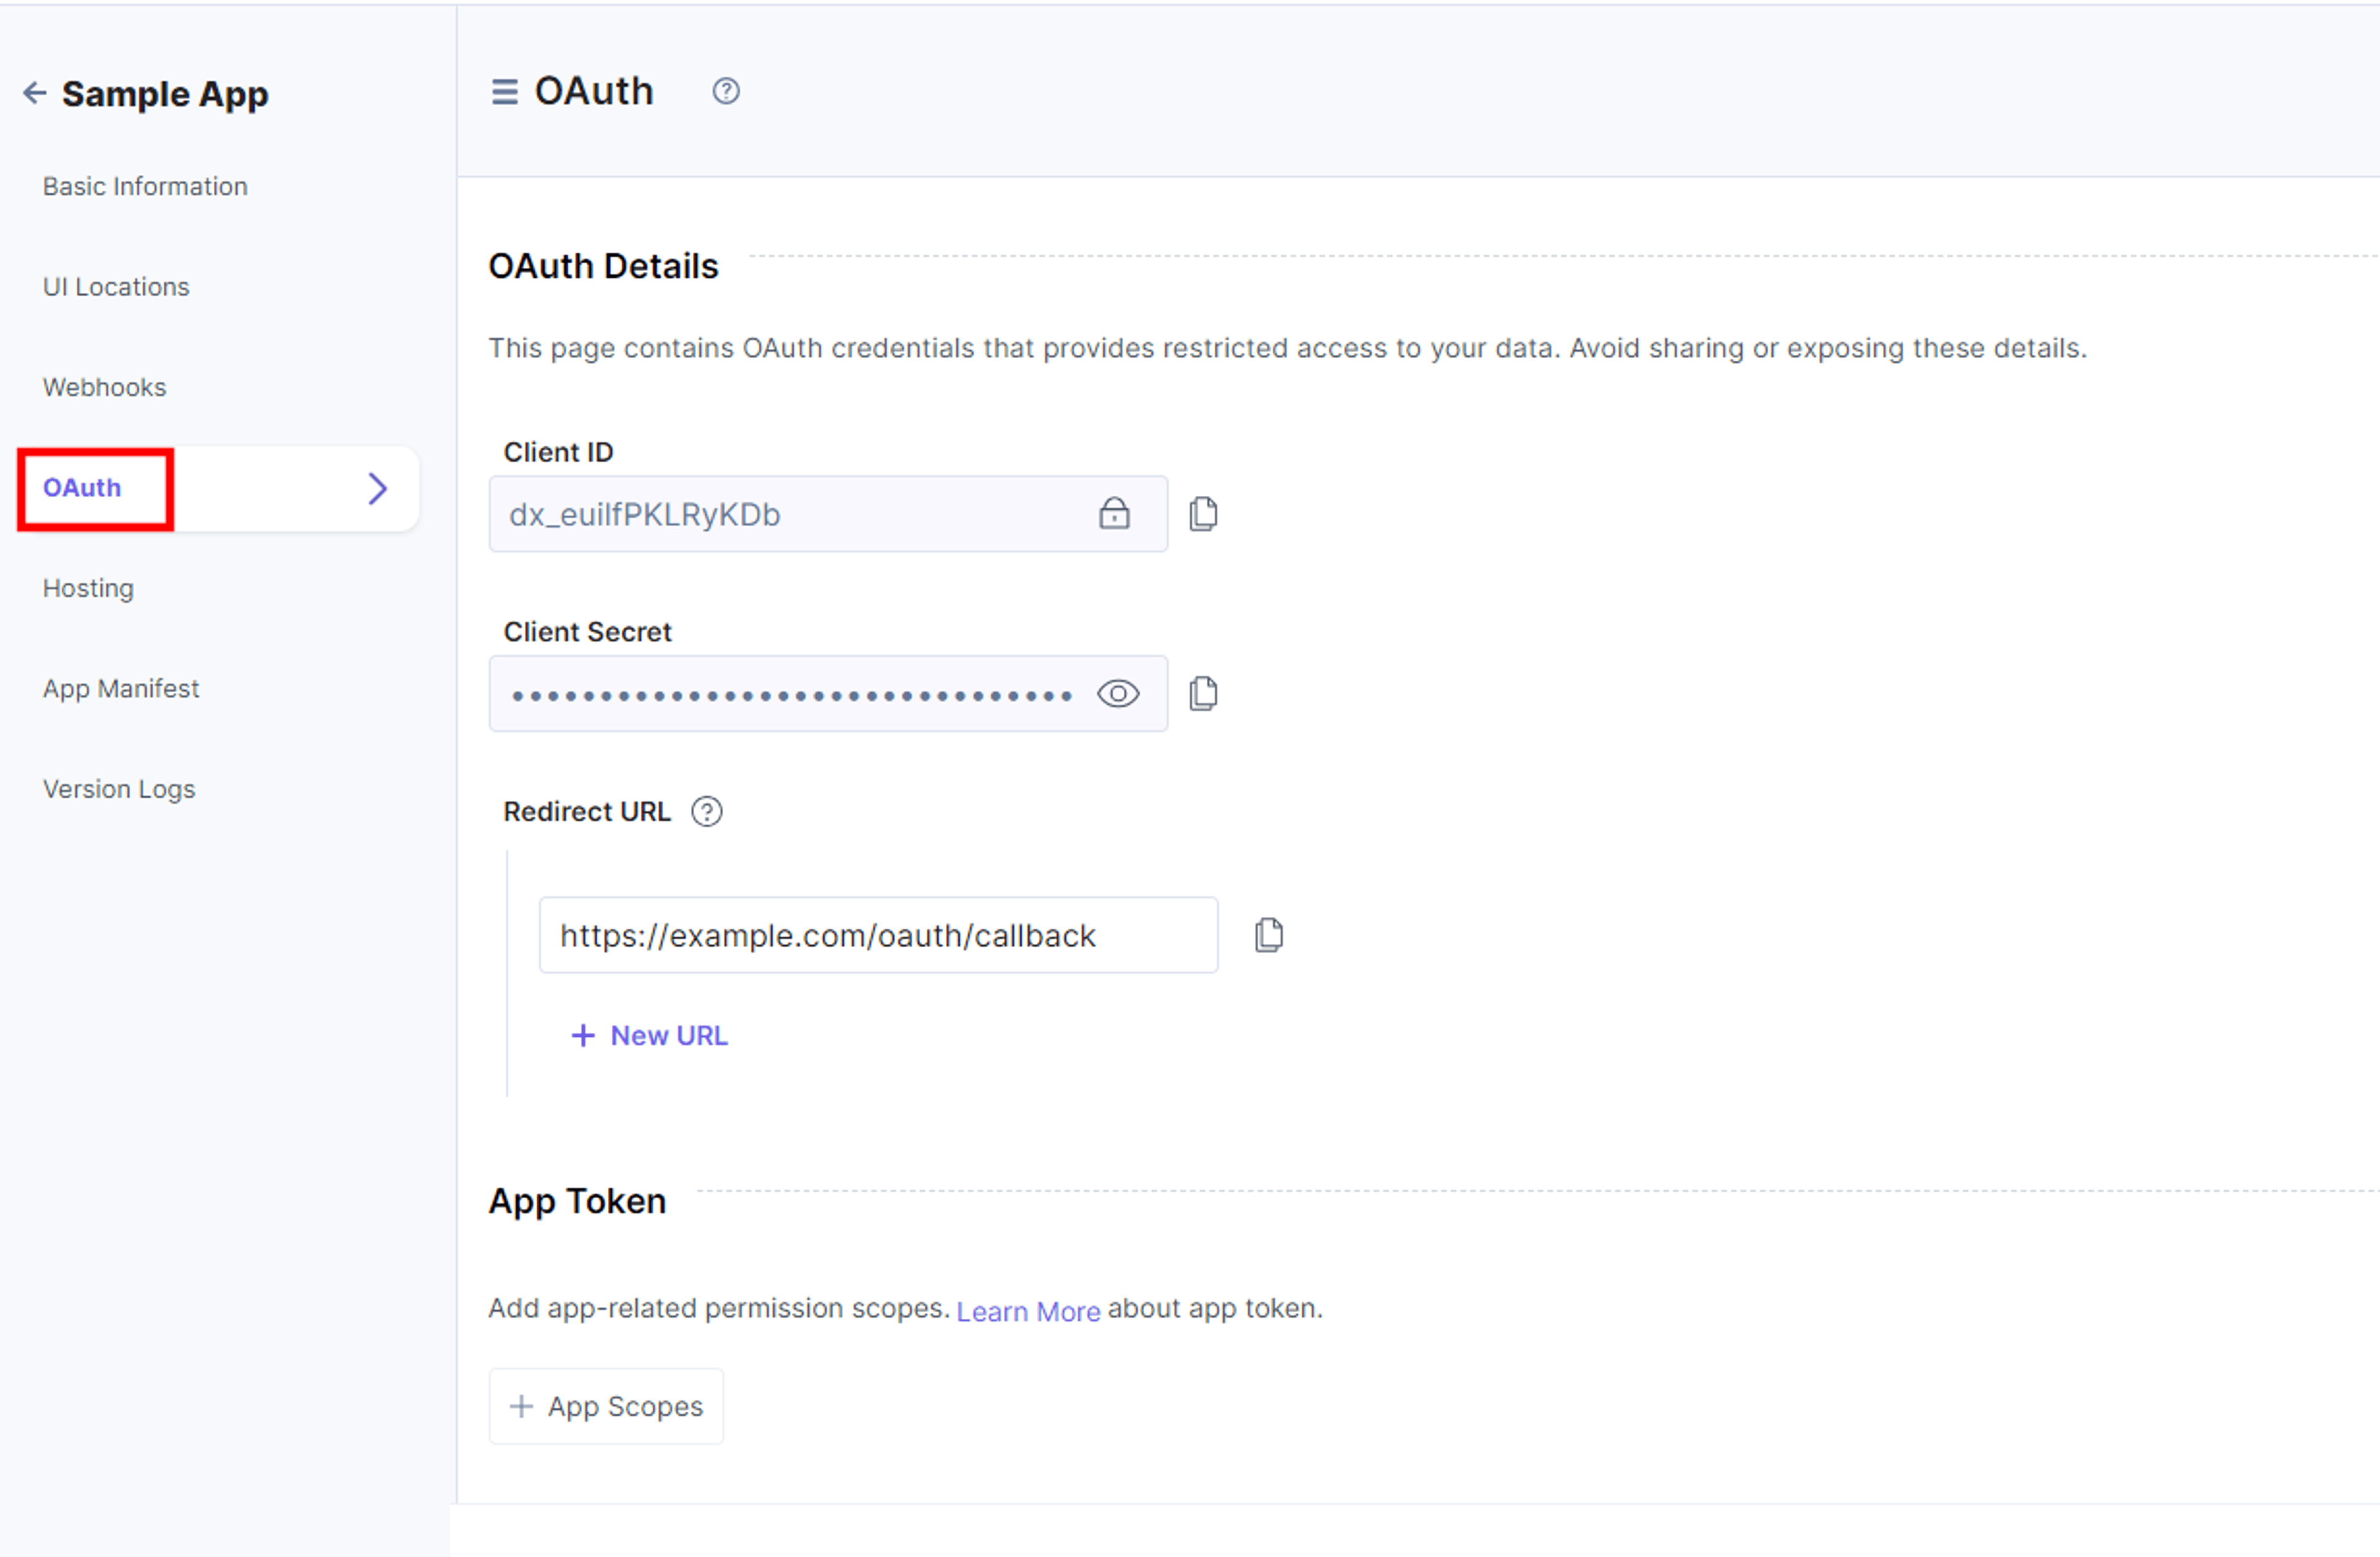This screenshot has width=2380, height=1557.
Task: Click the Client Secret field
Action: 828,694
